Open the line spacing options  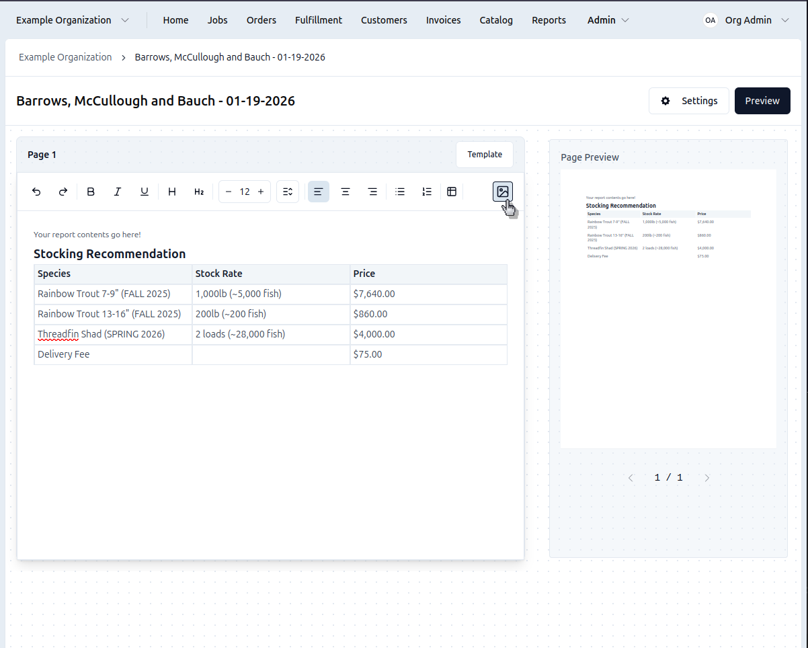click(288, 192)
